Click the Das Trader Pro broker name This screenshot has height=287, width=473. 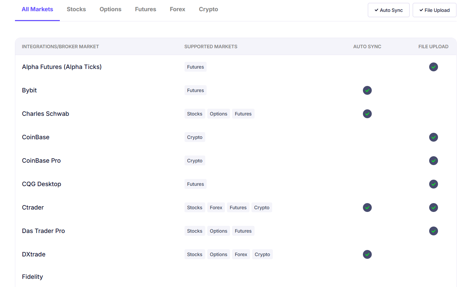click(x=43, y=231)
